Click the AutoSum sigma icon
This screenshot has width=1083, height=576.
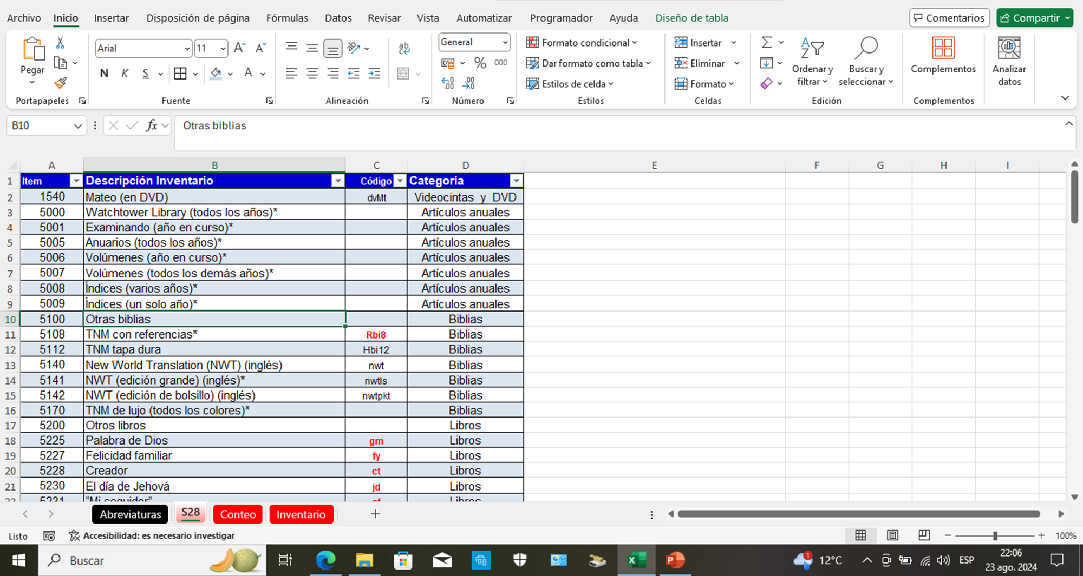767,43
